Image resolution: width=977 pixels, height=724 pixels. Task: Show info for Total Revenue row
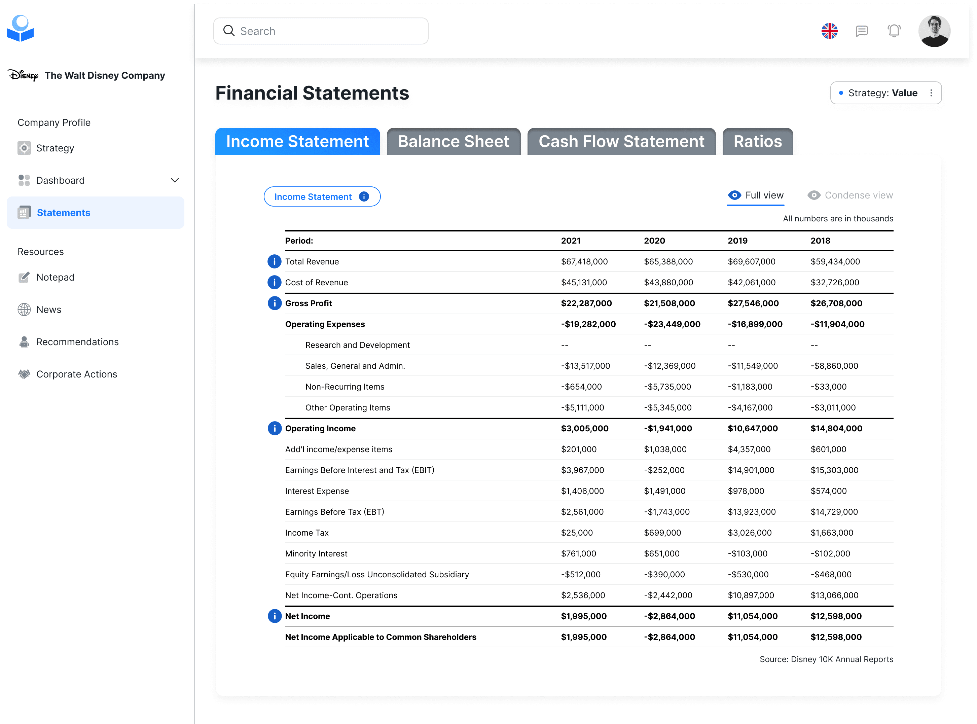(x=275, y=262)
